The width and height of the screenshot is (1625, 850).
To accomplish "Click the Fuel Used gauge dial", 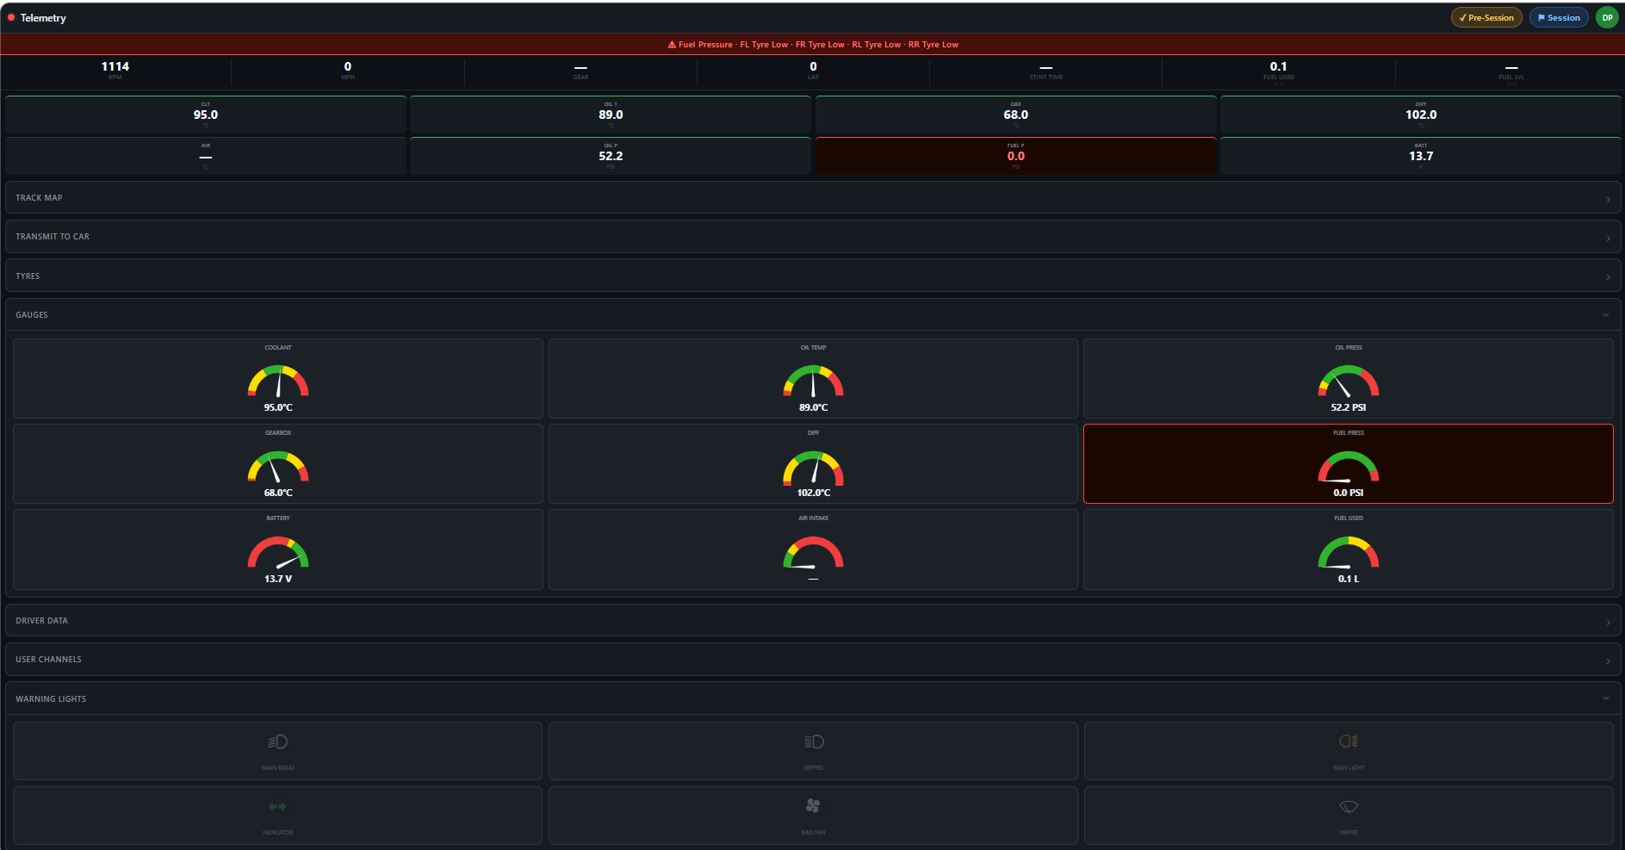I will click(1349, 552).
